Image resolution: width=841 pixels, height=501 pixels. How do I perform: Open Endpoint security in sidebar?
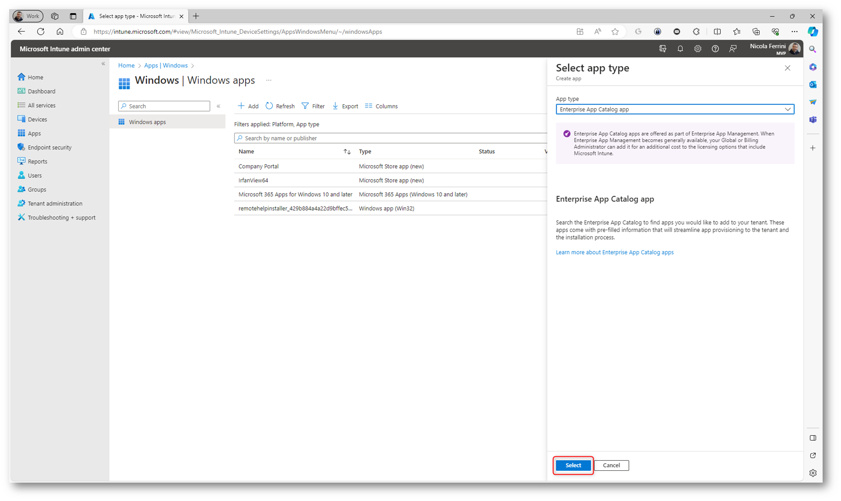tap(49, 148)
